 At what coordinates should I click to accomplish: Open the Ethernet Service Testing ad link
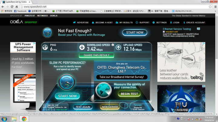(177, 29)
